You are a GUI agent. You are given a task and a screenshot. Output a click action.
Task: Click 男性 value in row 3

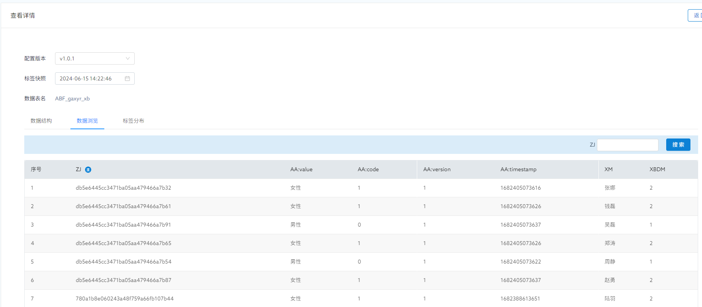pyautogui.click(x=296, y=225)
